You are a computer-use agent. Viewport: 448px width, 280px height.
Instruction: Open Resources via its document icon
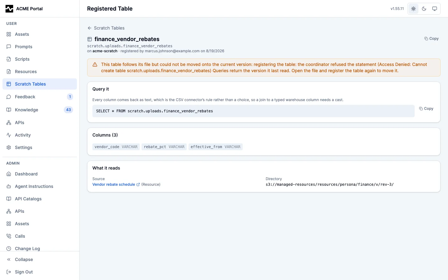point(9,72)
